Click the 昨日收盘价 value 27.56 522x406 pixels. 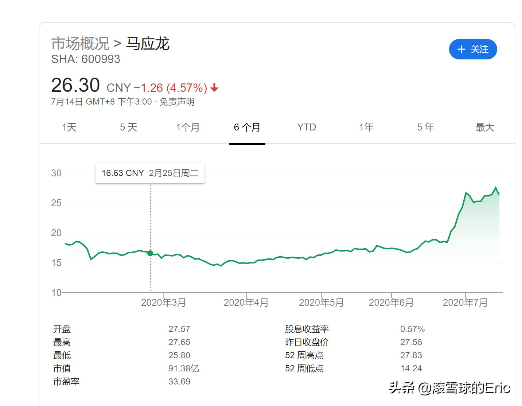point(411,342)
